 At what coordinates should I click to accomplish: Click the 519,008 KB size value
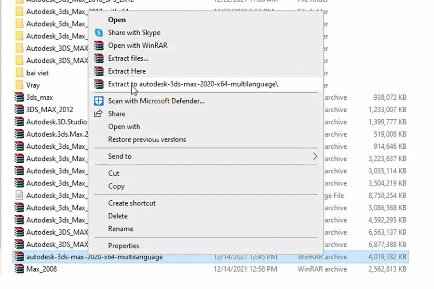(390, 134)
